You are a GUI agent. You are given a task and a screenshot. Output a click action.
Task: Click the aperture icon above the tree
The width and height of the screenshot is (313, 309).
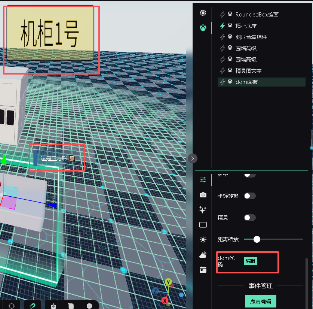(203, 13)
